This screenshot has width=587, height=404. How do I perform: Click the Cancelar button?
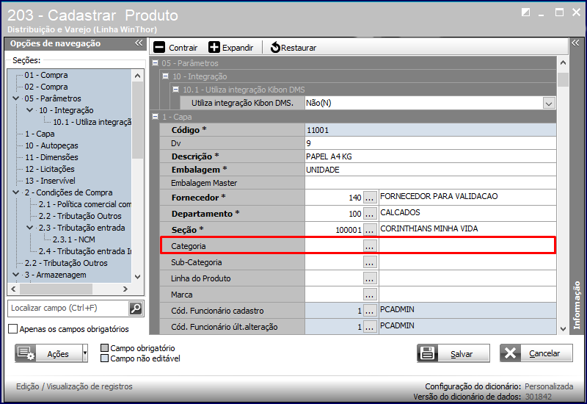536,353
